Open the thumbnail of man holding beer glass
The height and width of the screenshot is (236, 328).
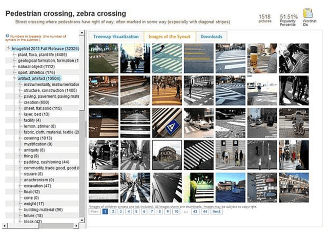[262, 58]
